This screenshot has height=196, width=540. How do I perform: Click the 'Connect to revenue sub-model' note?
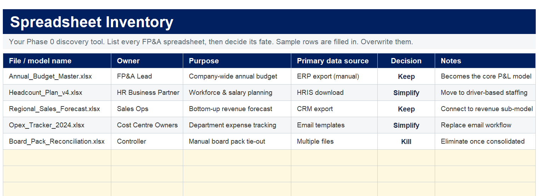(x=485, y=109)
